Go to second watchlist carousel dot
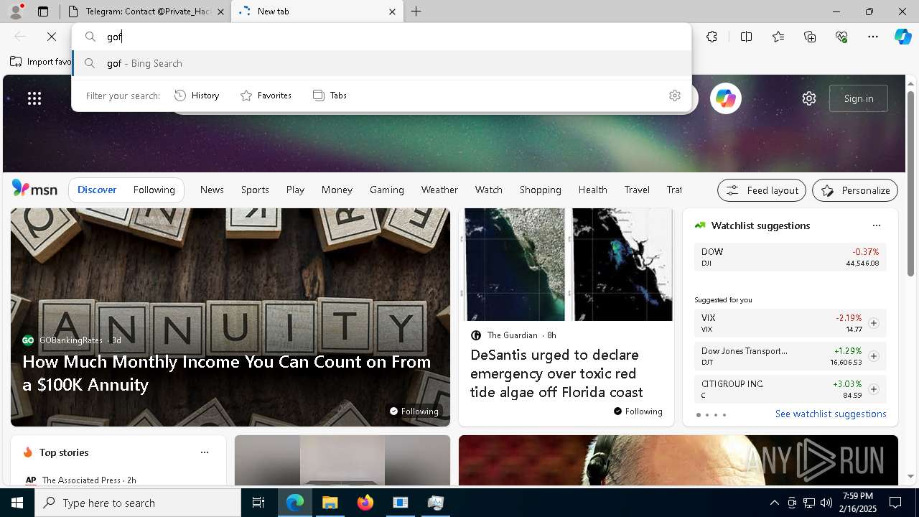919x517 pixels. (x=707, y=415)
